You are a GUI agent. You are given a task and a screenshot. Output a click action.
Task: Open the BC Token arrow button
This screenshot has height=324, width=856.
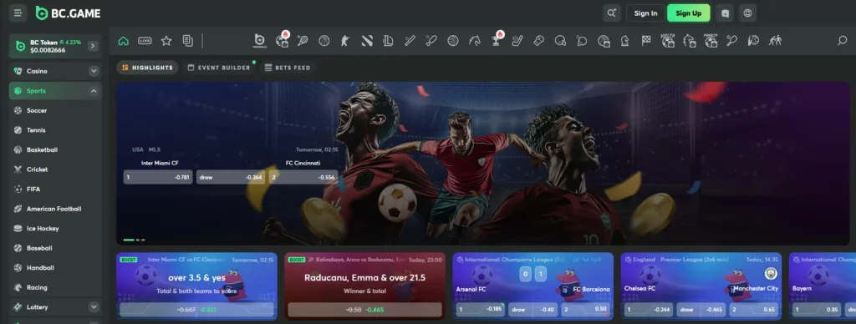click(93, 46)
